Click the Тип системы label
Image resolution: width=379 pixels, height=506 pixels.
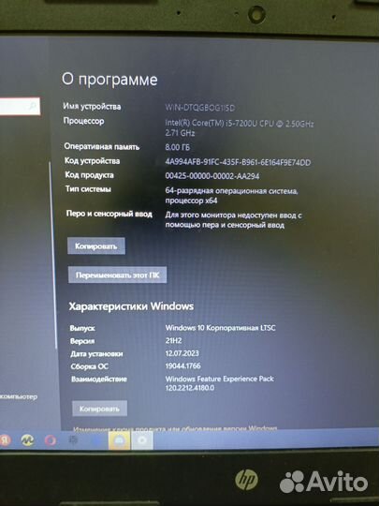click(x=88, y=189)
